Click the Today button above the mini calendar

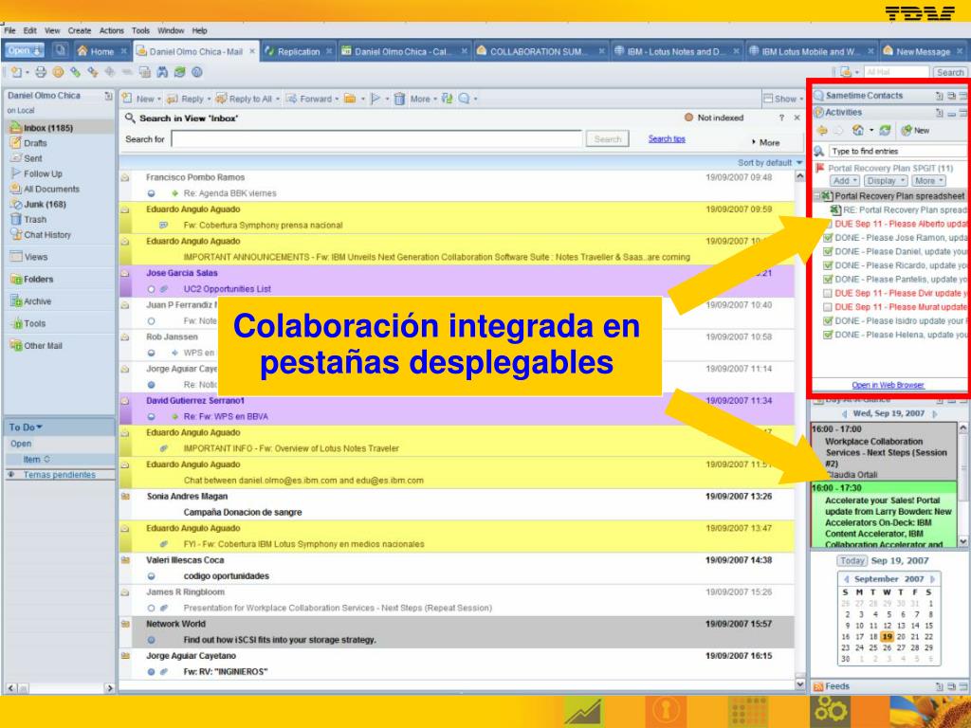click(852, 561)
